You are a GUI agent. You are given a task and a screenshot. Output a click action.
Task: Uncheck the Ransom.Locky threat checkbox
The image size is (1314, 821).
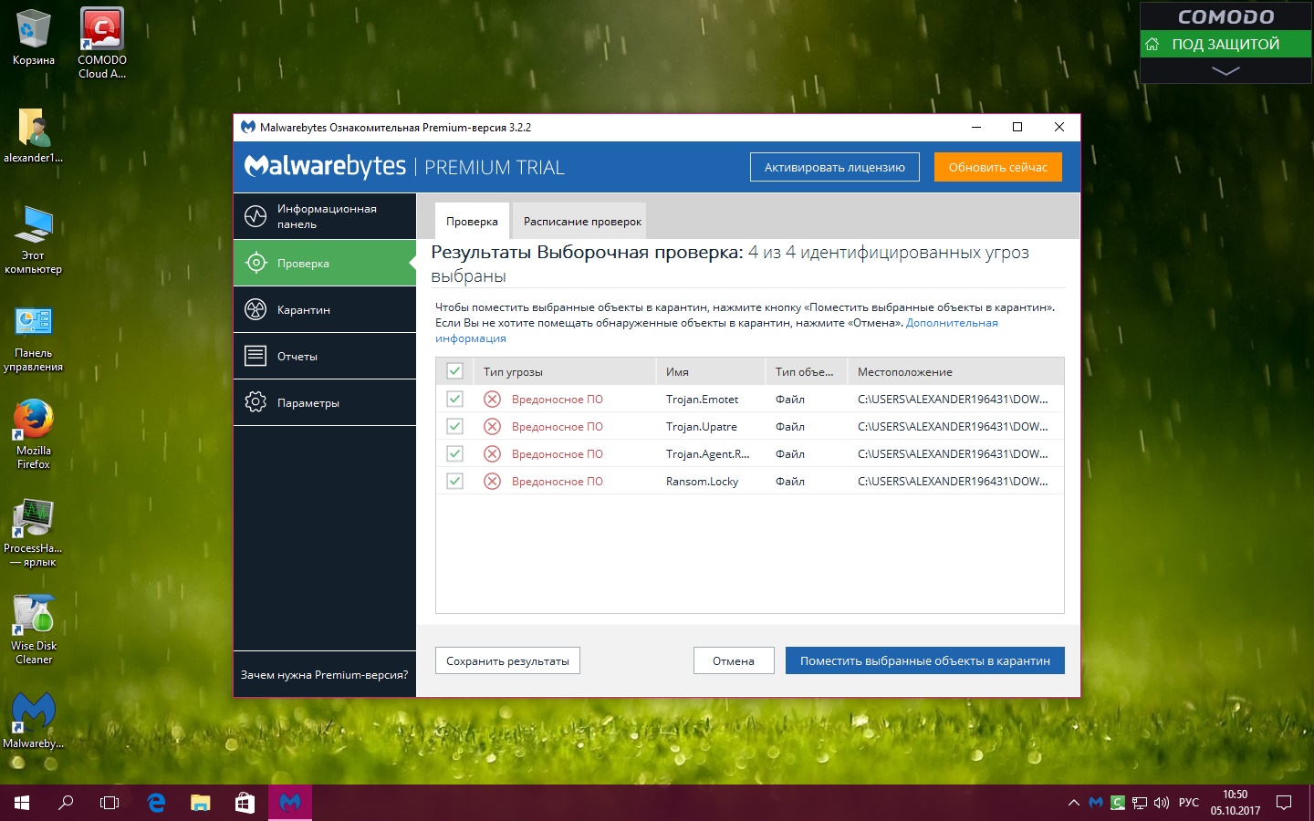tap(454, 481)
